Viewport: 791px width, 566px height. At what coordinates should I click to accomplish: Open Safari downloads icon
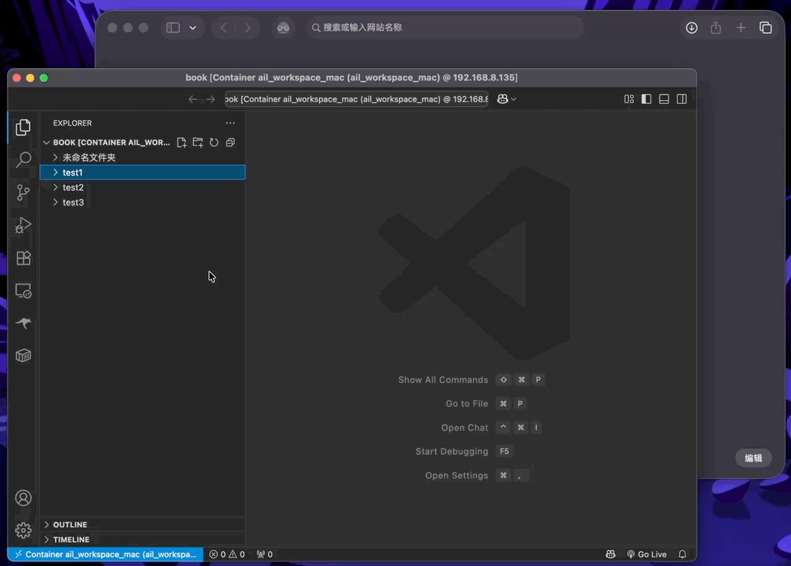692,28
